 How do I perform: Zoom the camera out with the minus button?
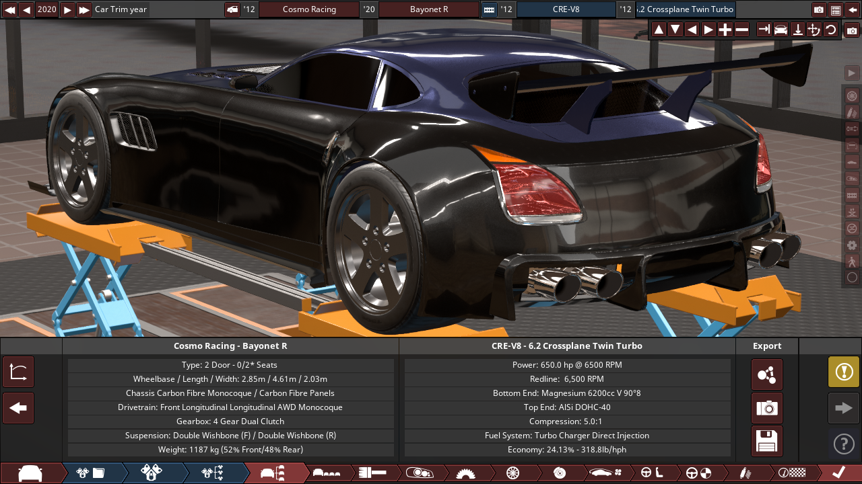coord(742,29)
